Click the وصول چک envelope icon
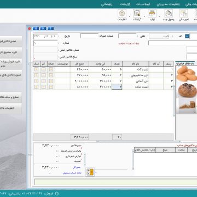Viewport: 197px width, 197px height. 169,14
